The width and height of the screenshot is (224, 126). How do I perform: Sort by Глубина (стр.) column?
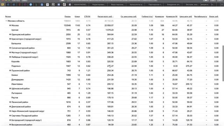(x=147, y=16)
